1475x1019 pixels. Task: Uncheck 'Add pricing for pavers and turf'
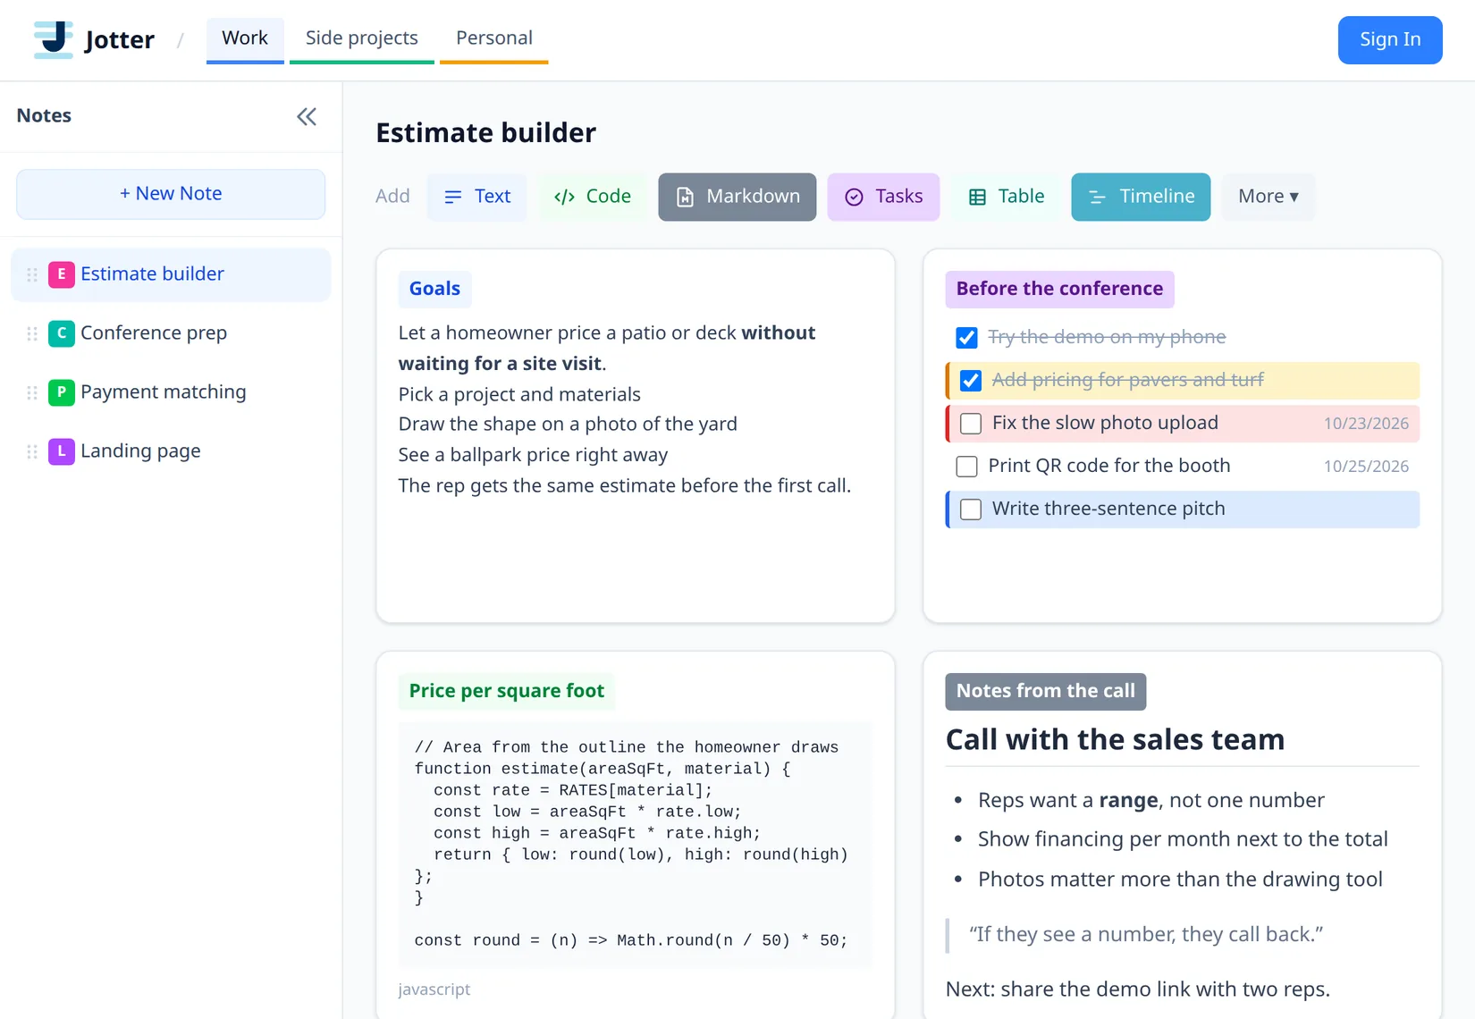[x=971, y=381]
